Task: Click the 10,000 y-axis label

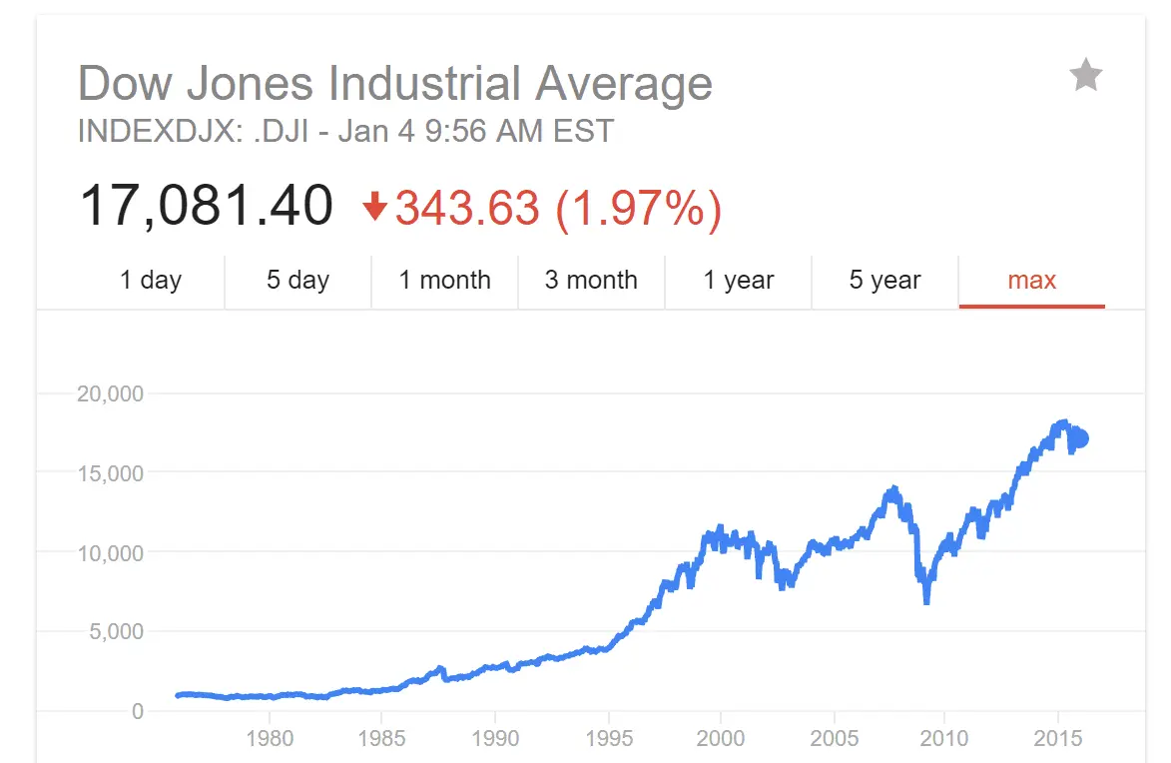Action: click(110, 552)
